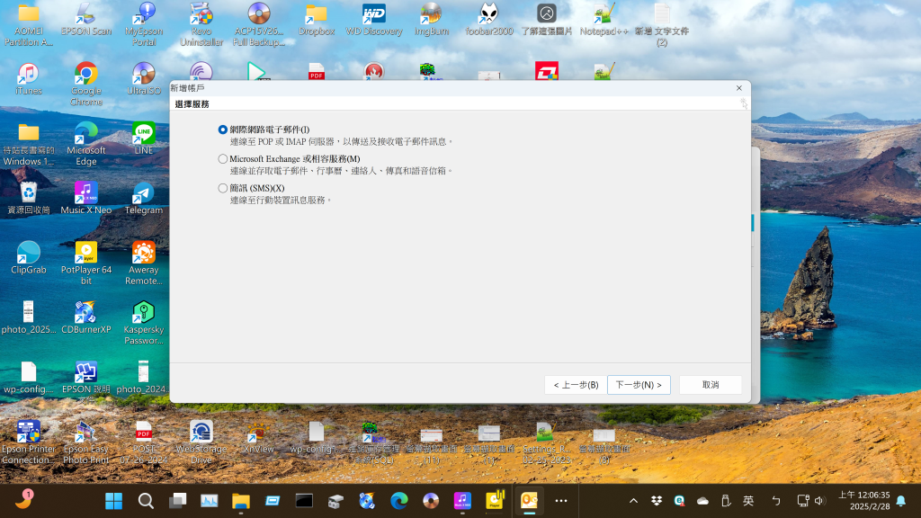
Task: Open WD Discovery desktop icon
Action: tap(374, 18)
